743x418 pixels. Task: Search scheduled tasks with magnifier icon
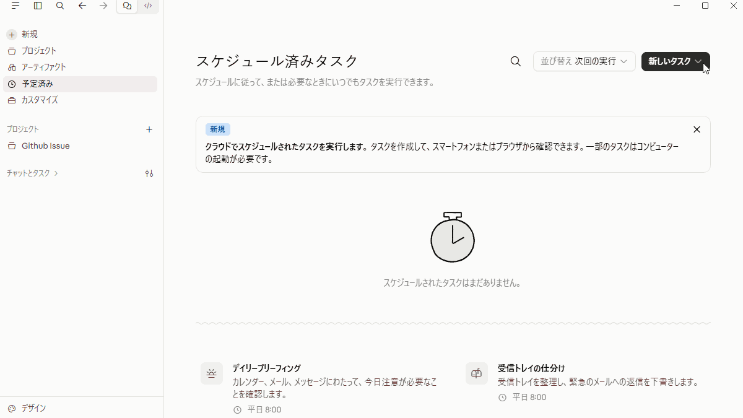(x=516, y=61)
